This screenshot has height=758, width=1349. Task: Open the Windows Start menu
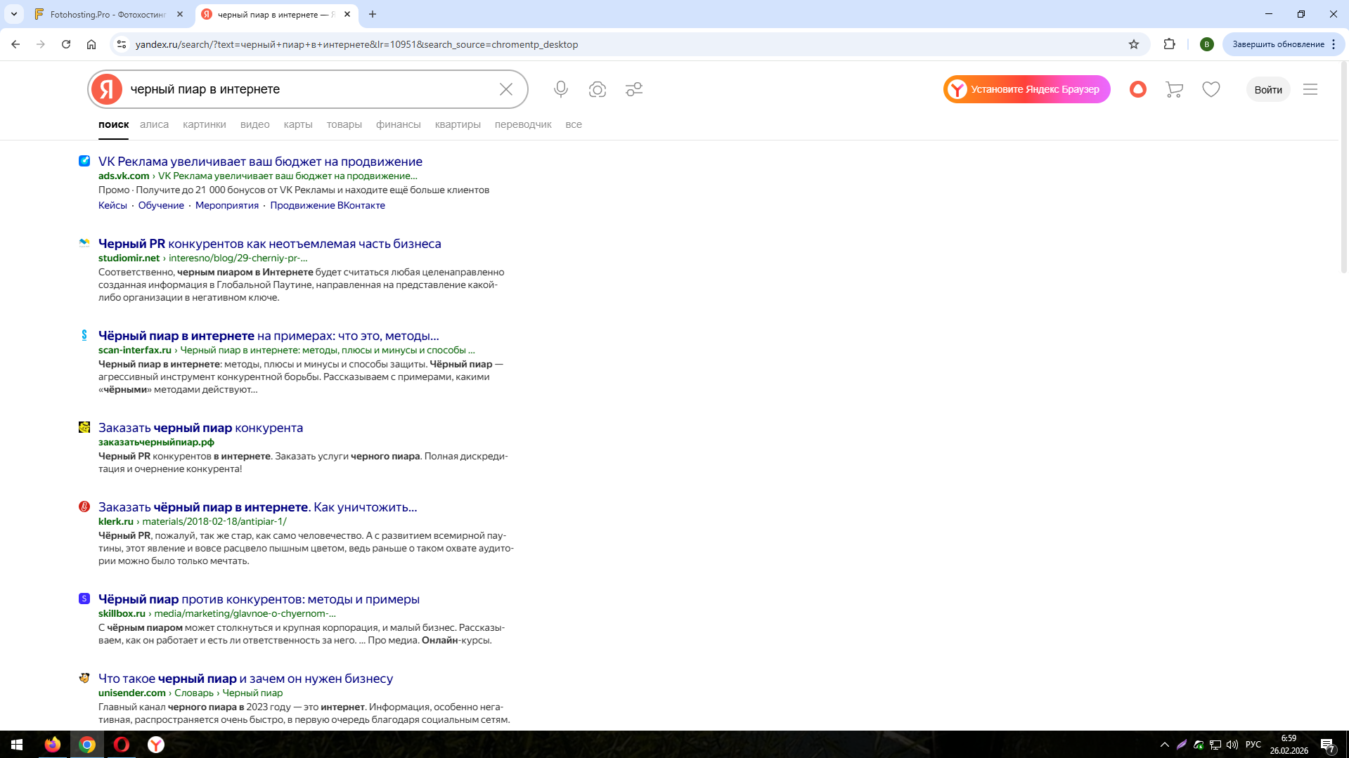(17, 745)
